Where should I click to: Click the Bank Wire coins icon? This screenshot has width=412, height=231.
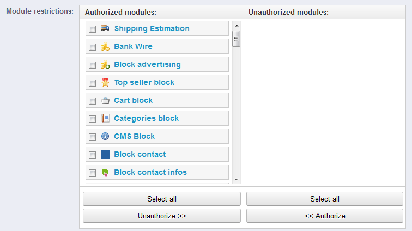pos(105,46)
